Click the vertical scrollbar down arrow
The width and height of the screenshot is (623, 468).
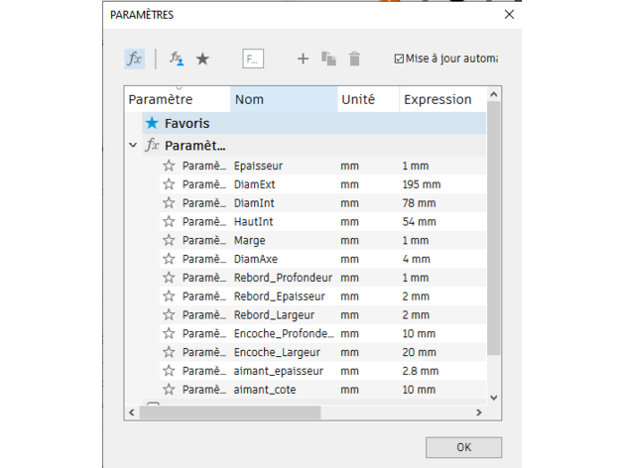[x=494, y=397]
